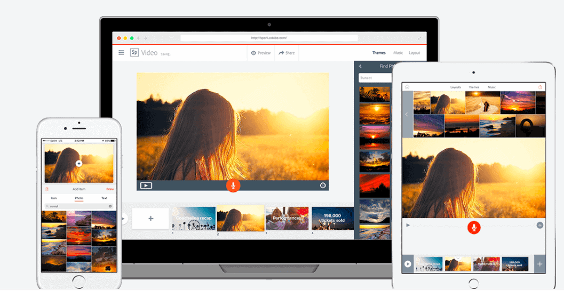Click the round timer icon below the laptop video
Image resolution: width=564 pixels, height=291 pixels.
pos(323,185)
